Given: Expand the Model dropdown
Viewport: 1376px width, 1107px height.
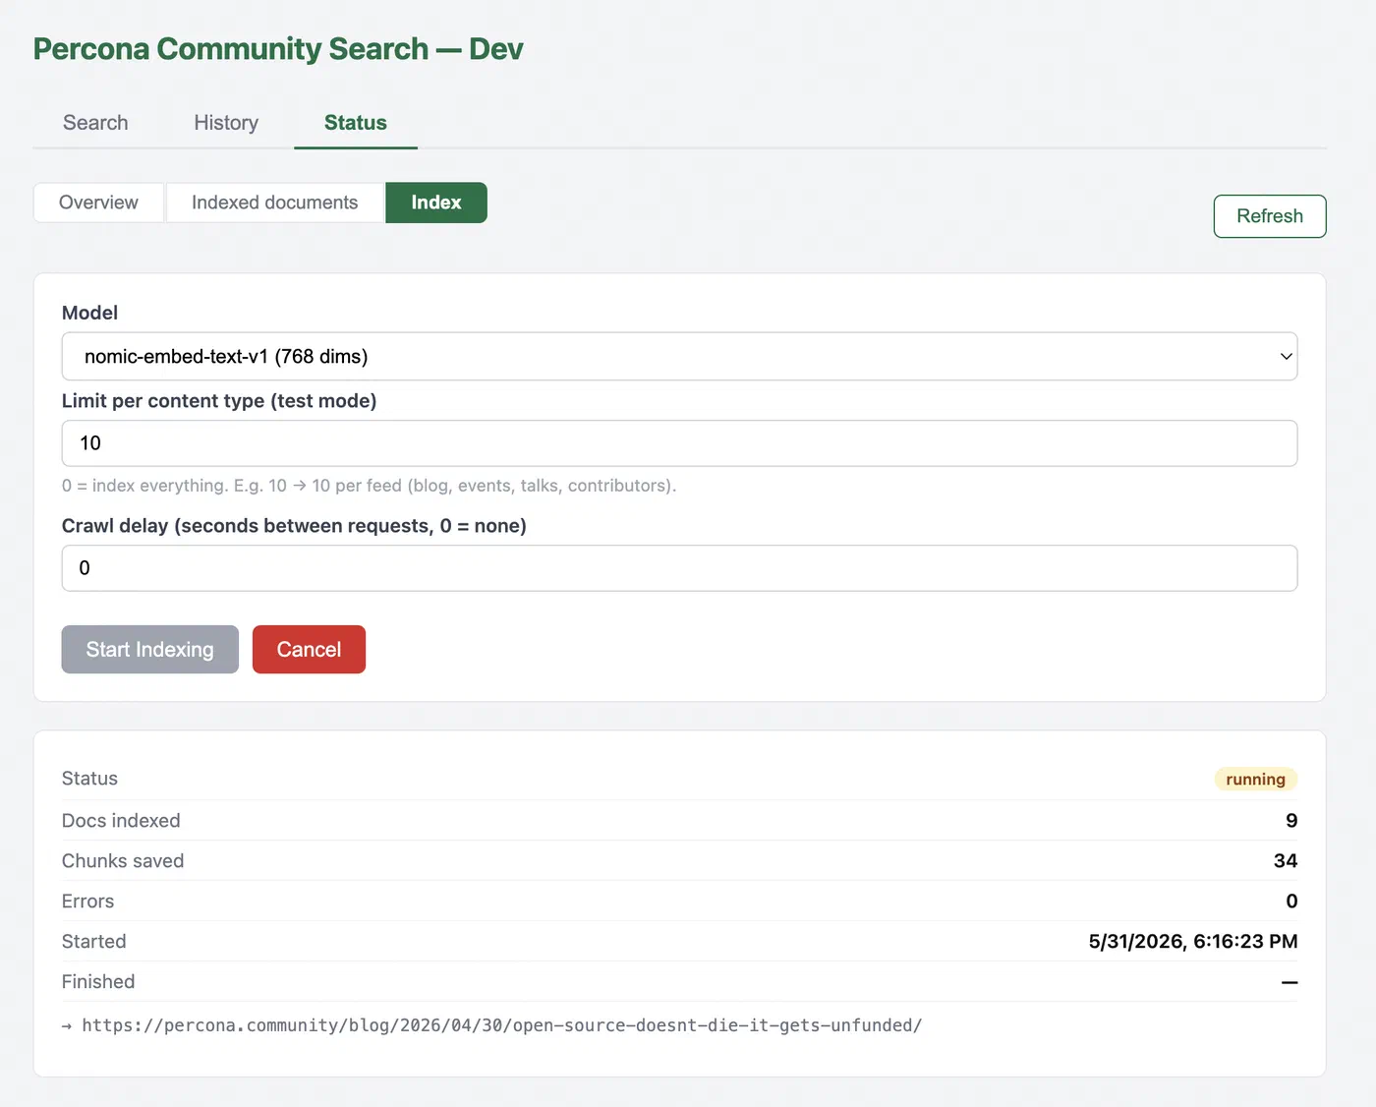Looking at the screenshot, I should pos(679,356).
